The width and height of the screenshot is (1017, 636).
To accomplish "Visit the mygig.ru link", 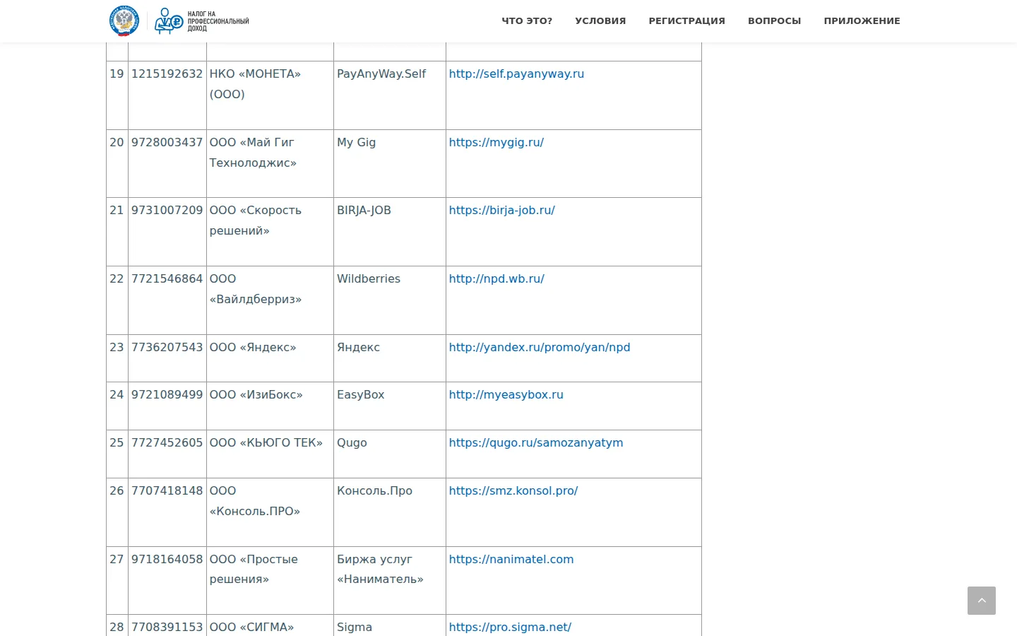I will click(496, 142).
